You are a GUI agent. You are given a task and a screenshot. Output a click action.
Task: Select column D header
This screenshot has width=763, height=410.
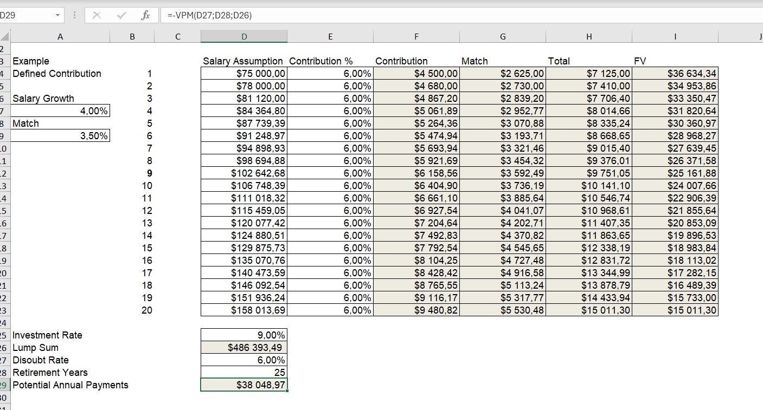point(244,37)
